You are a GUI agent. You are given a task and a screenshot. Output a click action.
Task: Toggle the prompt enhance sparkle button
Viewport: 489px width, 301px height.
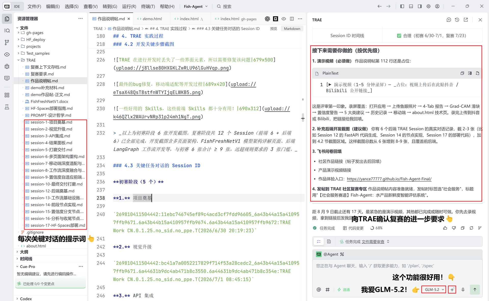(452, 290)
